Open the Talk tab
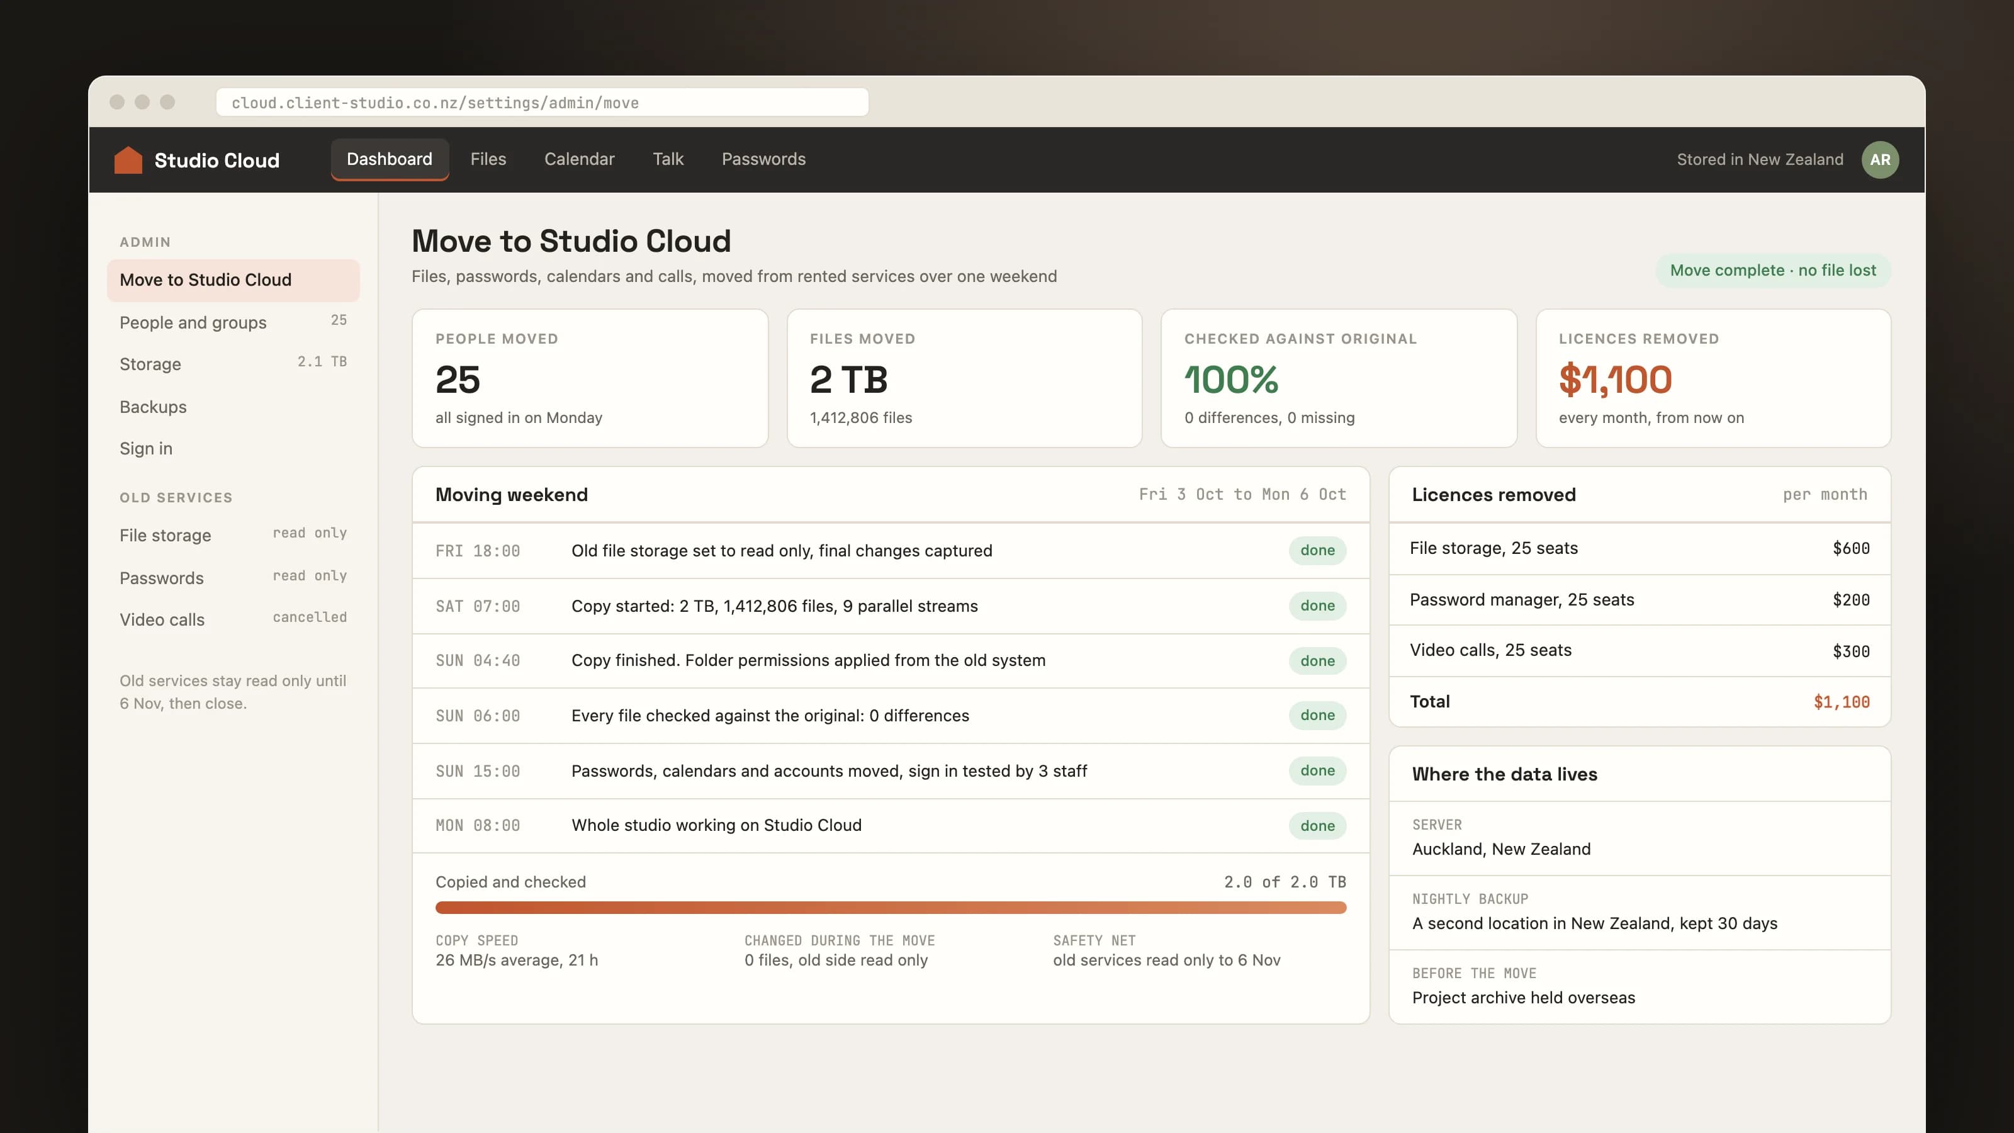This screenshot has height=1133, width=2014. pyautogui.click(x=668, y=159)
